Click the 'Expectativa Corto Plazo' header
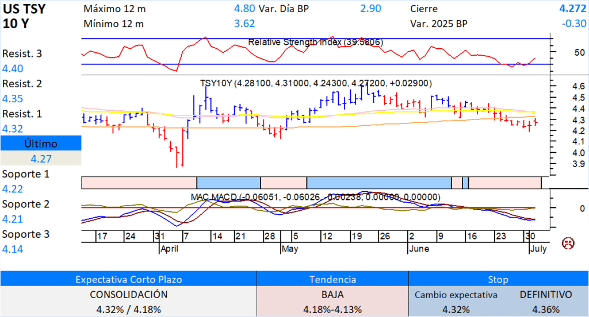The image size is (589, 317). [x=128, y=280]
